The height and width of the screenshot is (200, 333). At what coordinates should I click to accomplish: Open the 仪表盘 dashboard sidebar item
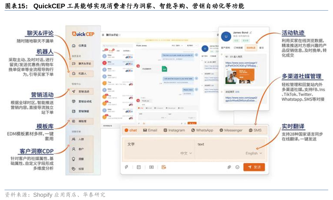coord(80,46)
